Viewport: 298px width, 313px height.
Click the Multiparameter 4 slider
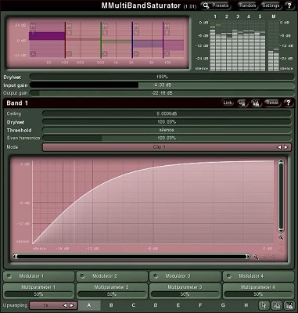click(x=258, y=294)
